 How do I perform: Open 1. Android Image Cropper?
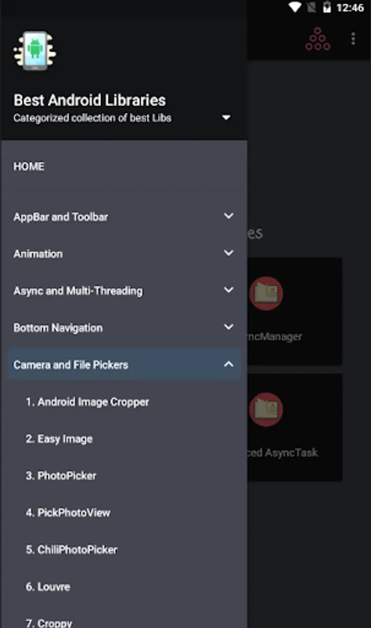click(87, 402)
